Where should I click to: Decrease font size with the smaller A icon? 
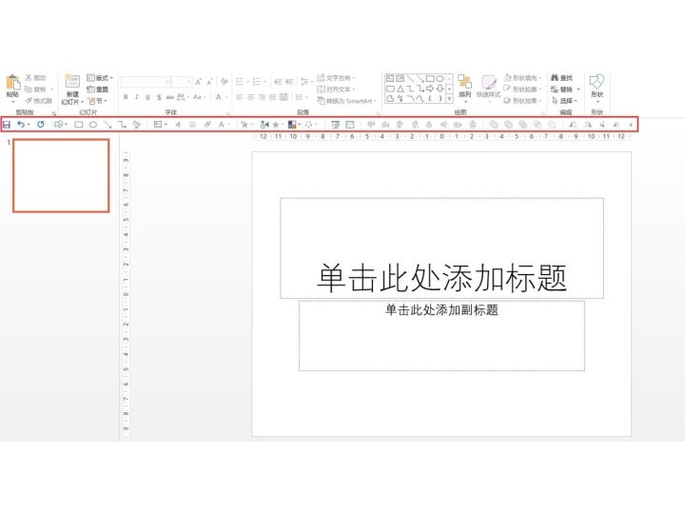click(209, 82)
